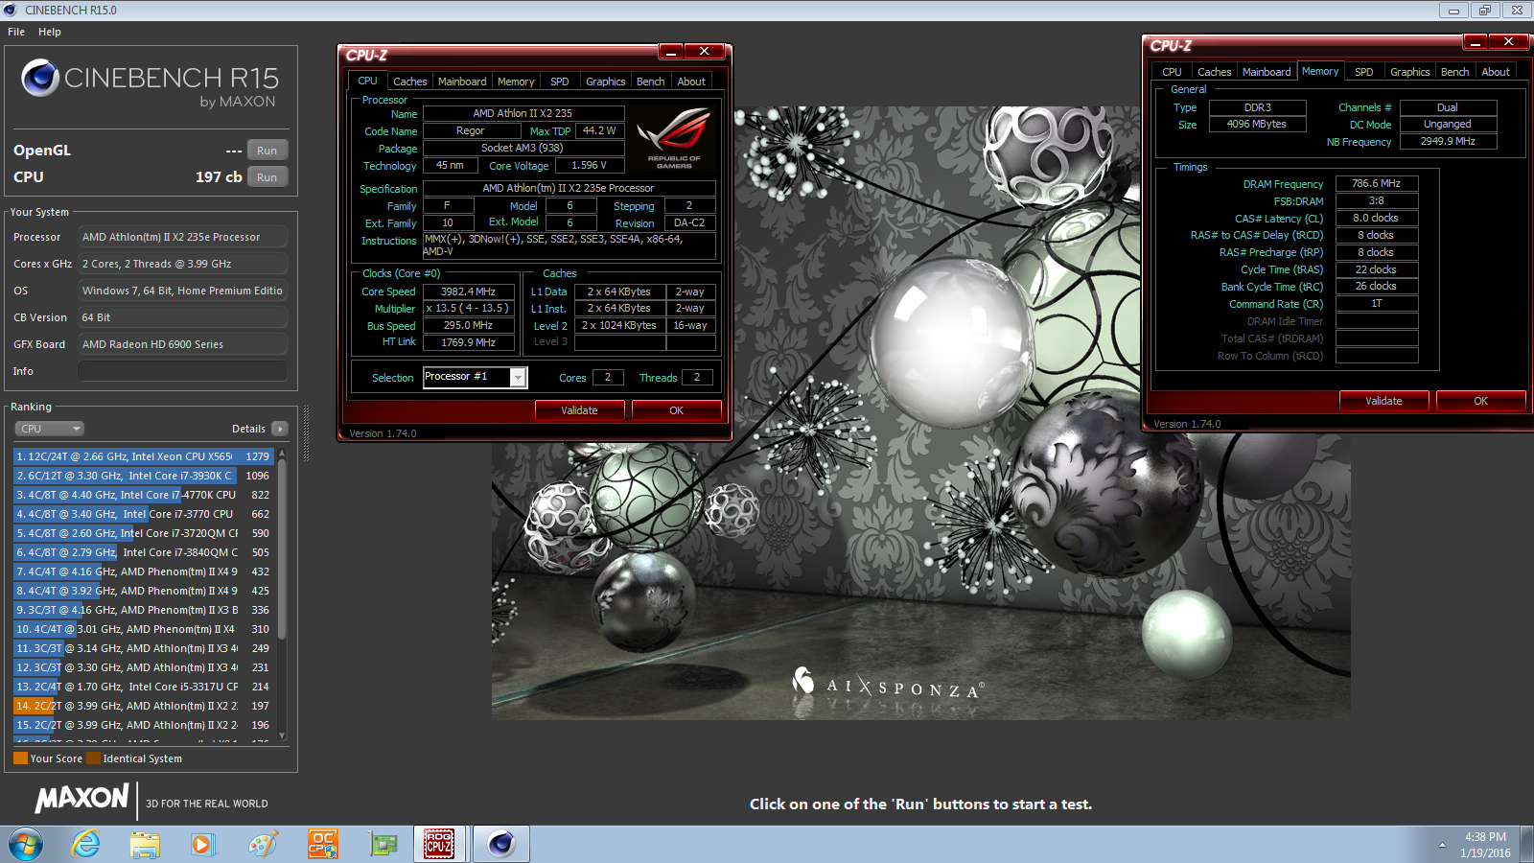Click ranking scrollbar up arrow
The image size is (1534, 863).
point(282,454)
